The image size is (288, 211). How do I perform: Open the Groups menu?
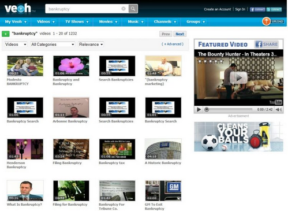click(193, 21)
